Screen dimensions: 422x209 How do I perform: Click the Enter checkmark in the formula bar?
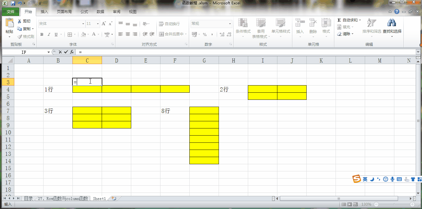[x=66, y=52]
